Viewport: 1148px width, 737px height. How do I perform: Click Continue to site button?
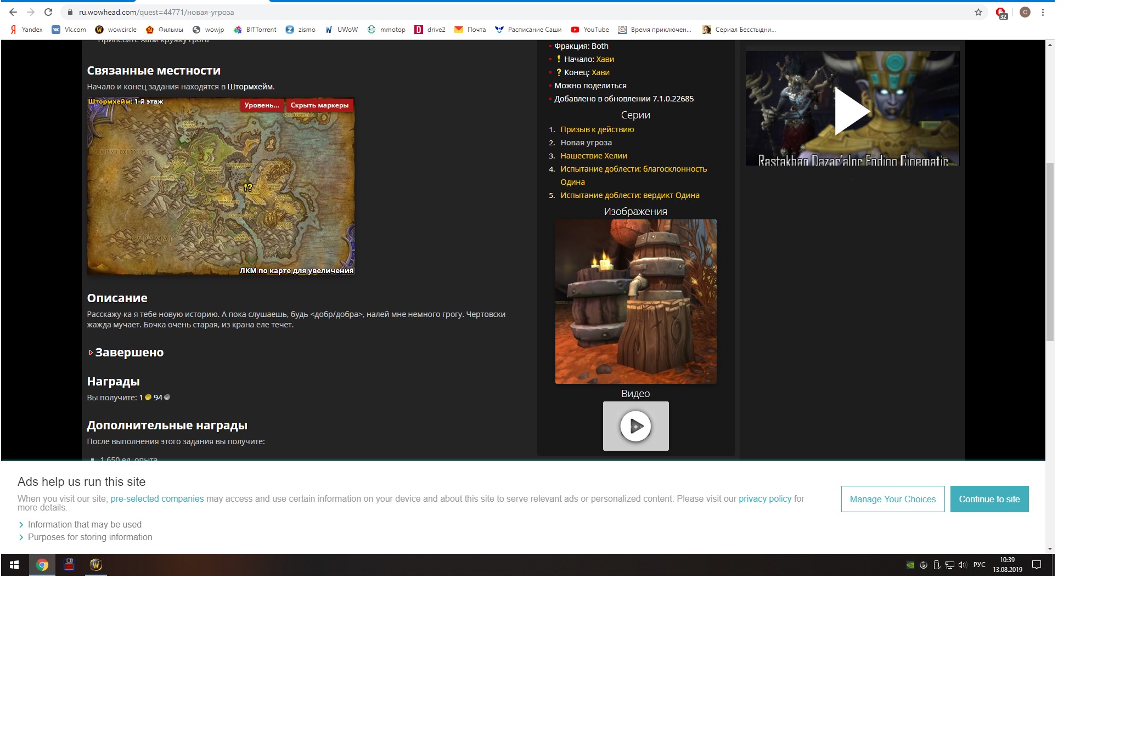(x=989, y=499)
